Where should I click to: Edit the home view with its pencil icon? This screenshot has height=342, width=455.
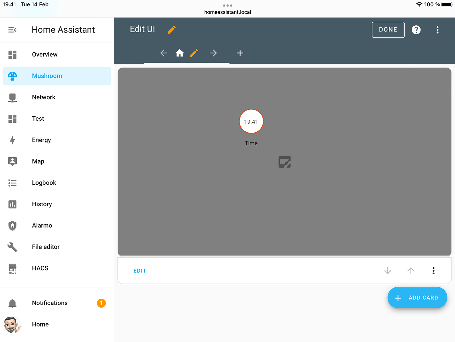click(x=194, y=53)
